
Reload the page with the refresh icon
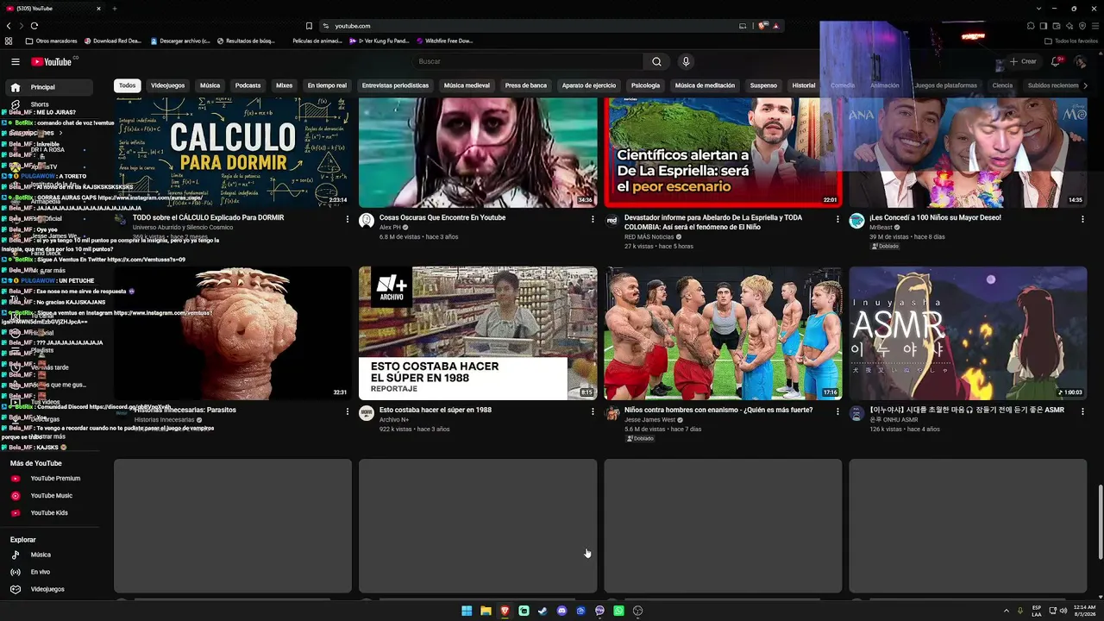[34, 26]
